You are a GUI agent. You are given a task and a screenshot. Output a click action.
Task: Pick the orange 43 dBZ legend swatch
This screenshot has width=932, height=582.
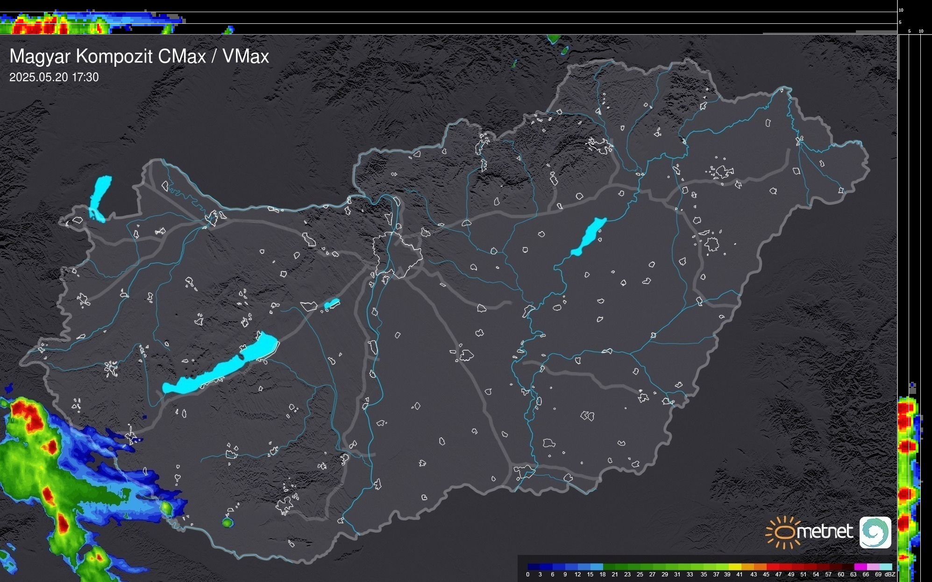pos(760,567)
